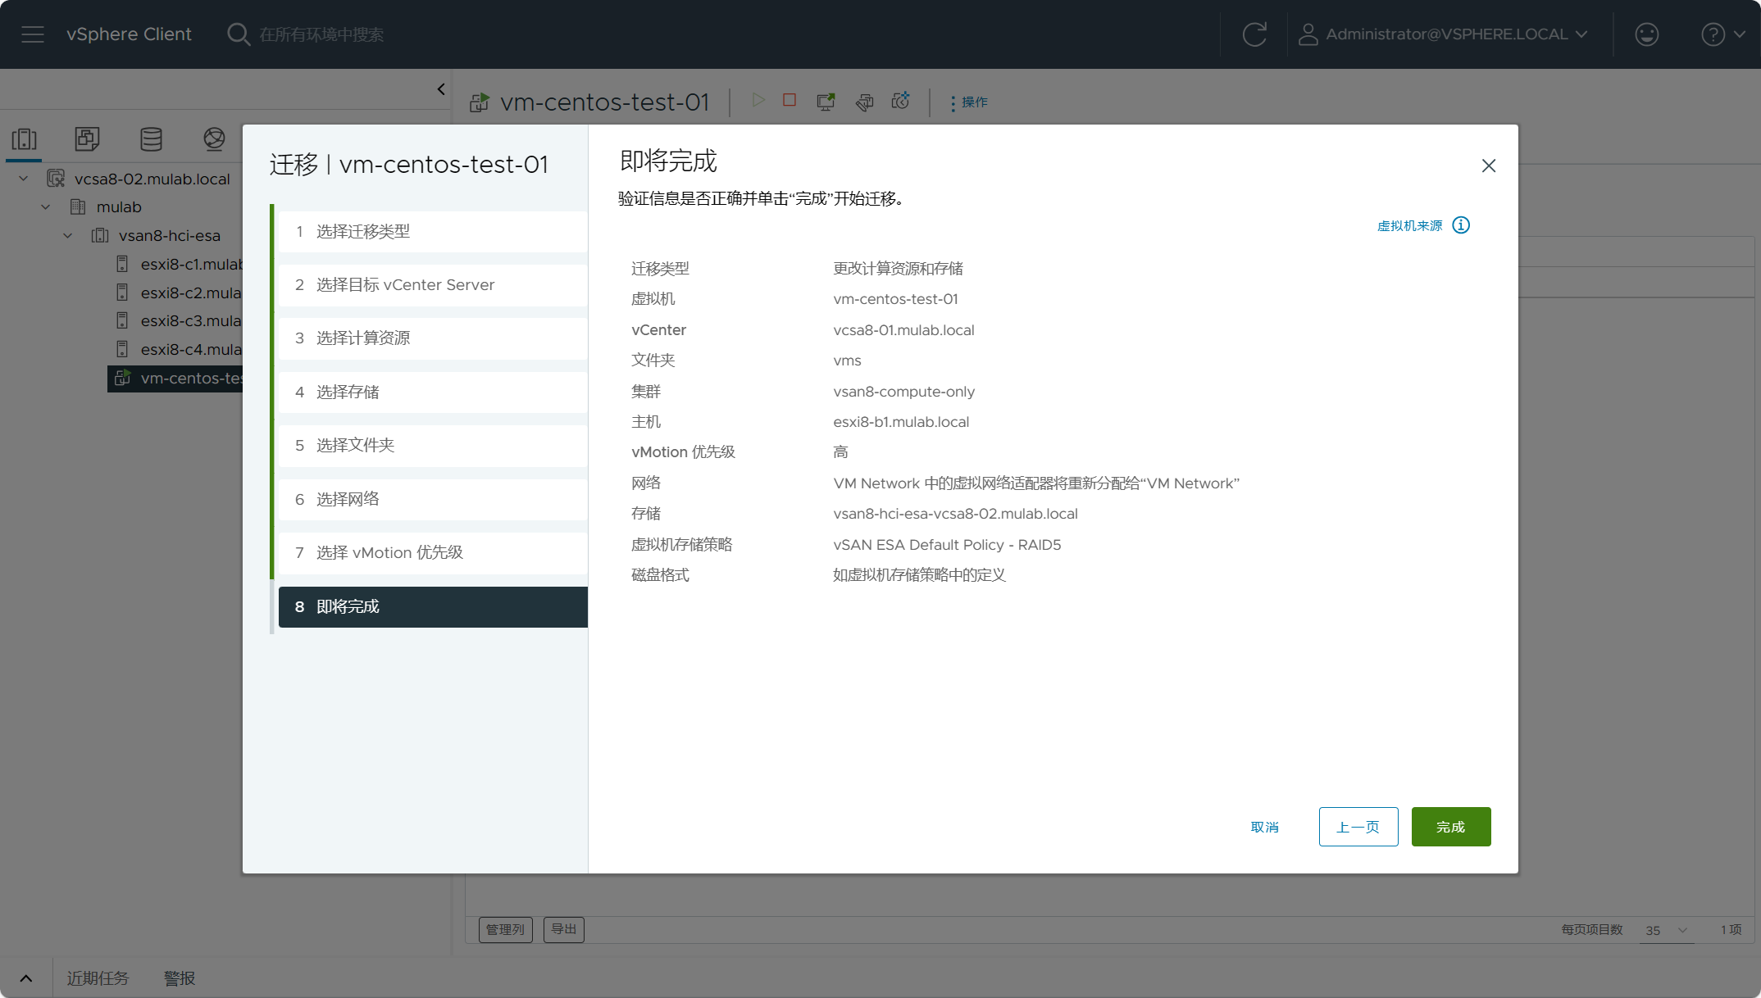Collapse the vsan8-hci-esa cluster node
Screen dimensions: 1761x998
68,236
